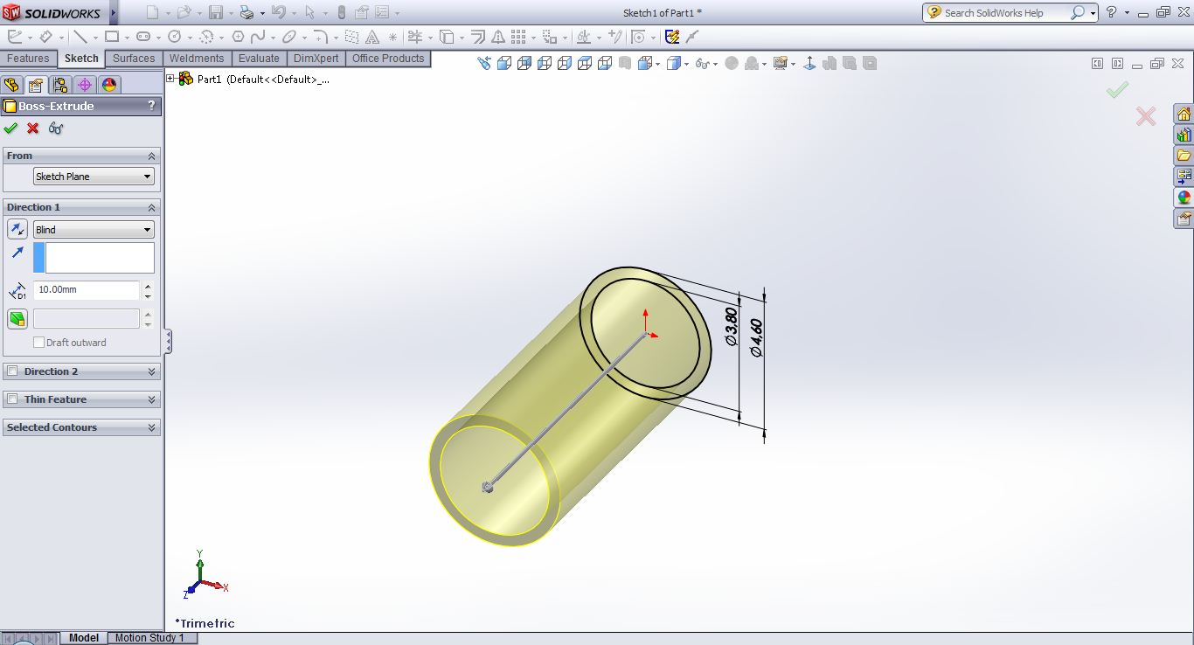
Task: Click the Appearances color ball in right task pane
Action: point(1184,198)
